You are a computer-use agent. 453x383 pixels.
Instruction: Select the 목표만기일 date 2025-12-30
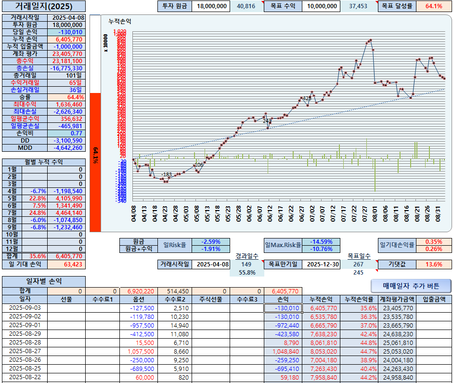321,264
